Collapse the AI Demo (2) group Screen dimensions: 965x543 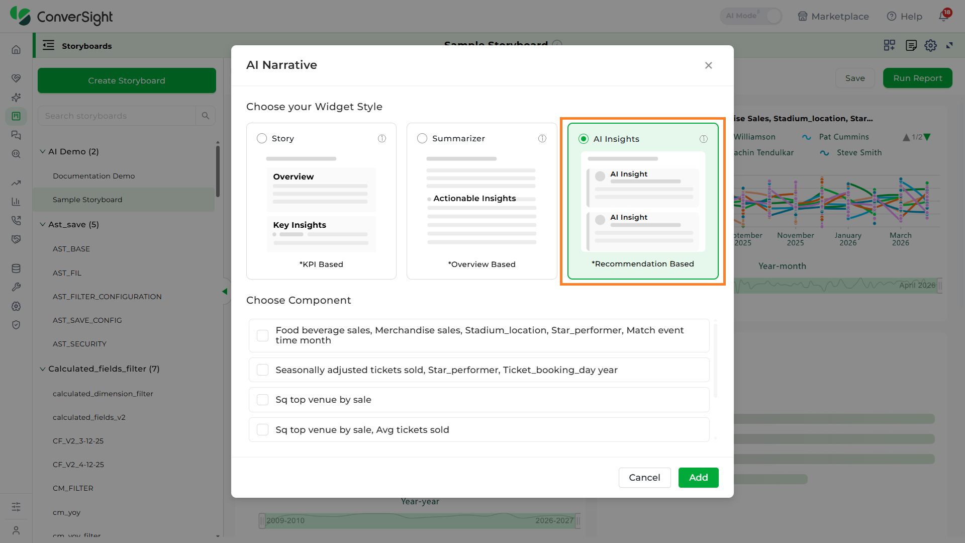pos(43,151)
